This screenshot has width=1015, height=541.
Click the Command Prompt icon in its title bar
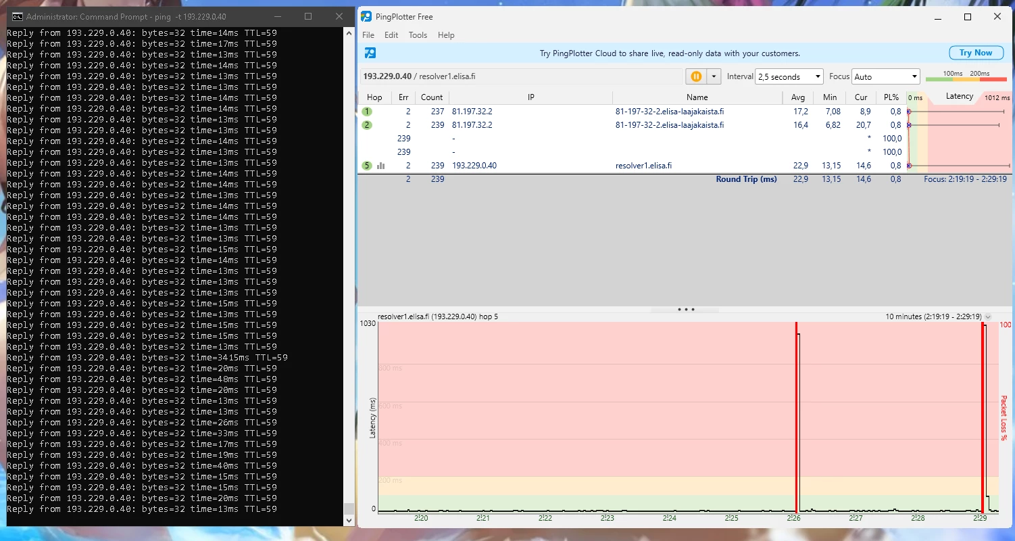point(18,16)
